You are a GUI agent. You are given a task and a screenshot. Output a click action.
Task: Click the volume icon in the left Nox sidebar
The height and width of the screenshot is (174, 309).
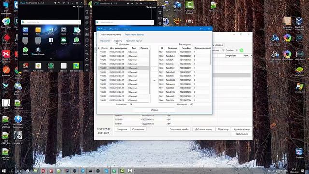[x=87, y=45]
